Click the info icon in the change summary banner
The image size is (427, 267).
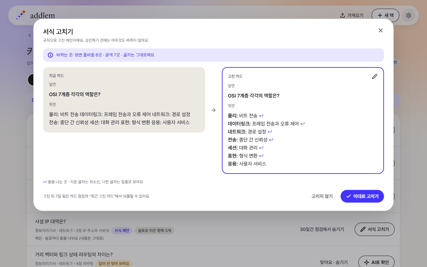[x=50, y=55]
